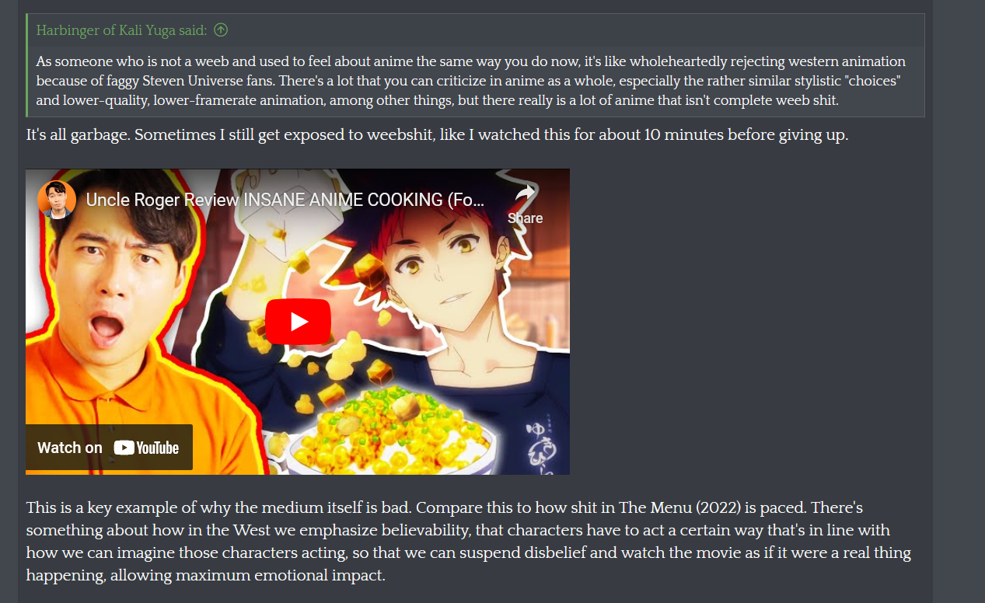Click the 'This is a key example' paragraph
This screenshot has height=603, width=985.
(468, 542)
